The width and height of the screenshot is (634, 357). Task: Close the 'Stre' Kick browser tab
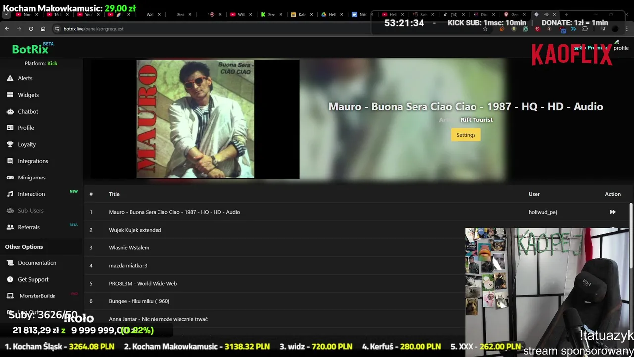(281, 15)
